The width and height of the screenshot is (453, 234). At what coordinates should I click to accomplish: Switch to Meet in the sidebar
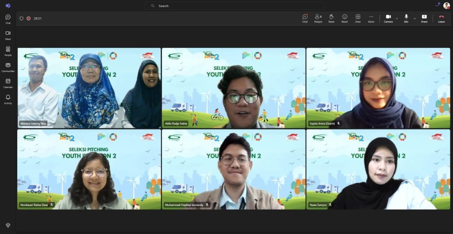8,35
